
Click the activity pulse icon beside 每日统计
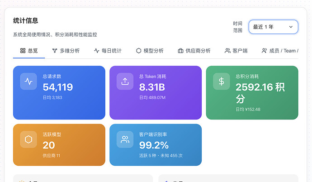pyautogui.click(x=96, y=51)
